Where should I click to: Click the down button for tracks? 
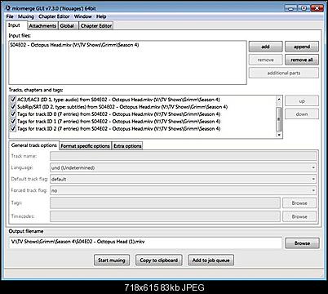[302, 114]
